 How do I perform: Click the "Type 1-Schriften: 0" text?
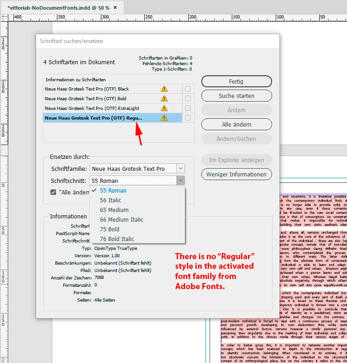click(x=172, y=69)
